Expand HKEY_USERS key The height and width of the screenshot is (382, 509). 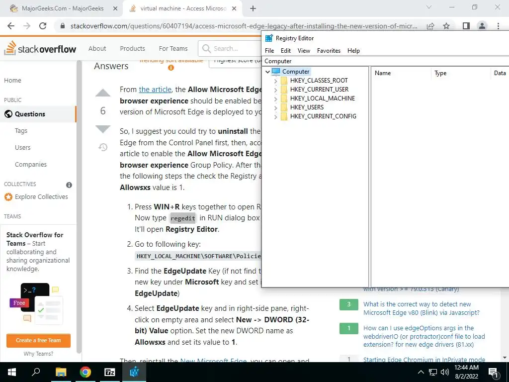(x=275, y=107)
